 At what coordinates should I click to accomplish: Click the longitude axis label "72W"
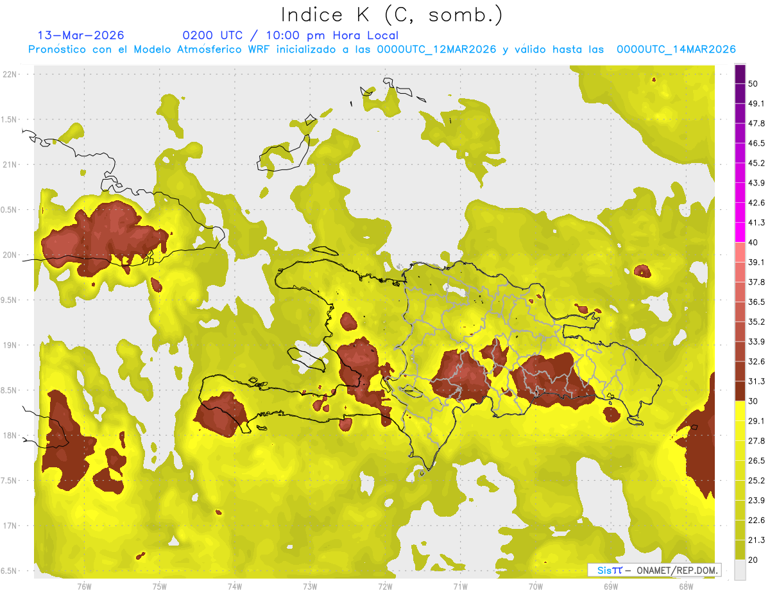[x=386, y=587]
